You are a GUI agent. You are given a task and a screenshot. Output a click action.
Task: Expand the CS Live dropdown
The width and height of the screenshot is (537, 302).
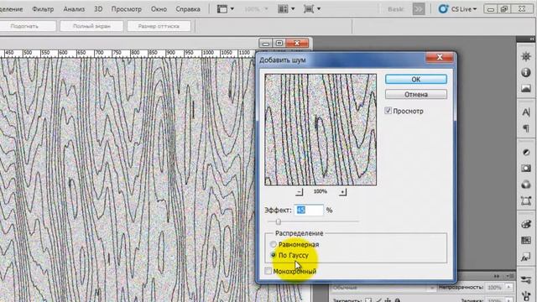coord(475,9)
